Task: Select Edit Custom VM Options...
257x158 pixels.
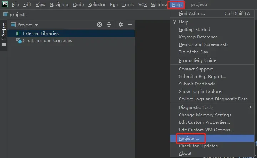Action: 206,130
